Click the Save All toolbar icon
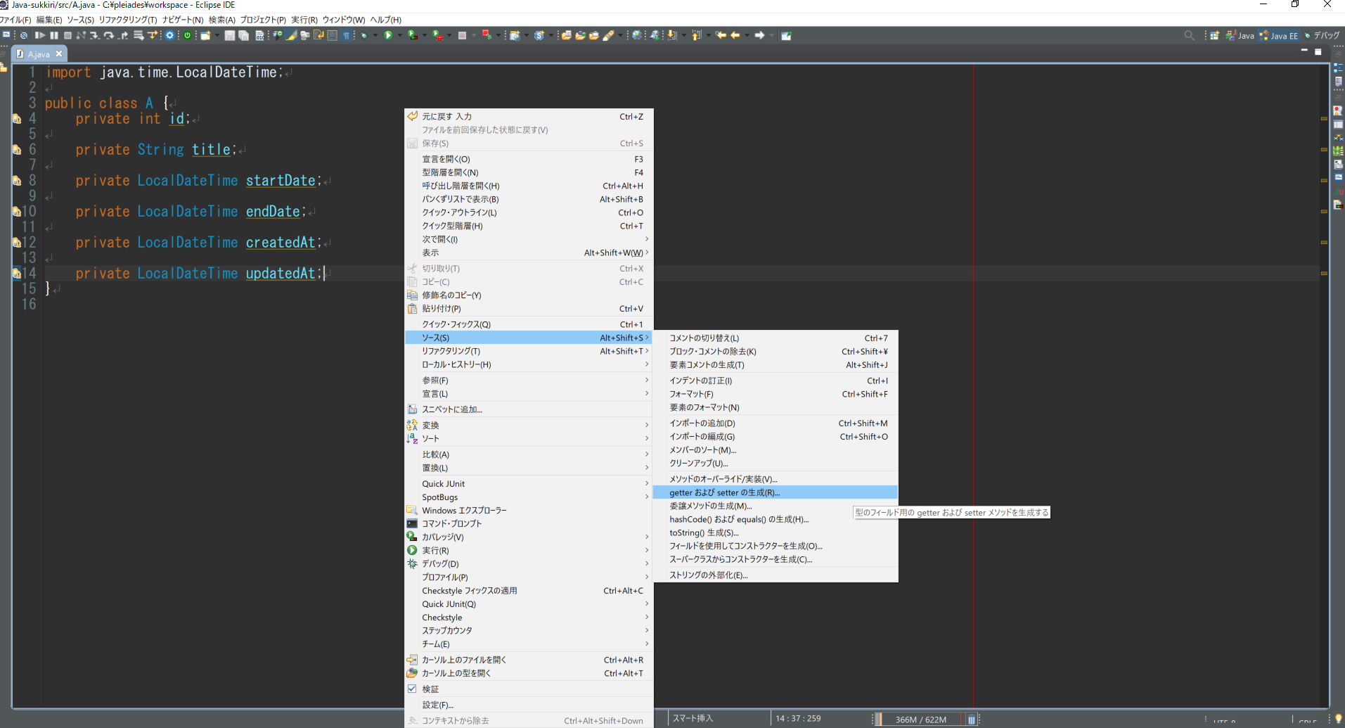 pos(243,35)
